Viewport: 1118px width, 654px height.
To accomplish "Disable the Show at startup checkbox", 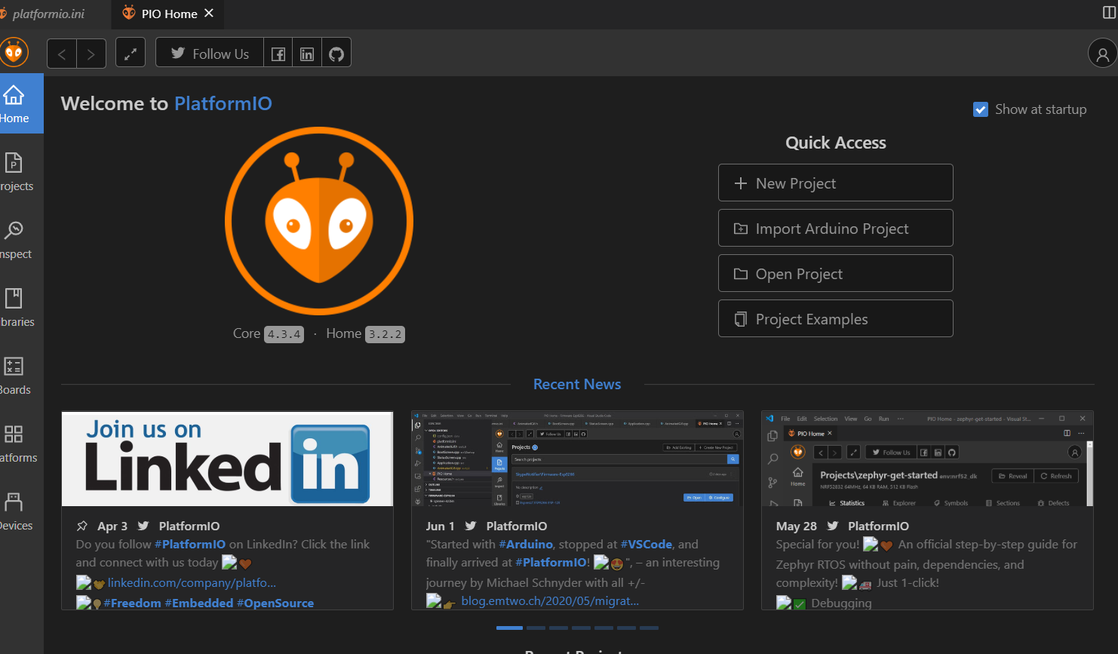I will 980,109.
